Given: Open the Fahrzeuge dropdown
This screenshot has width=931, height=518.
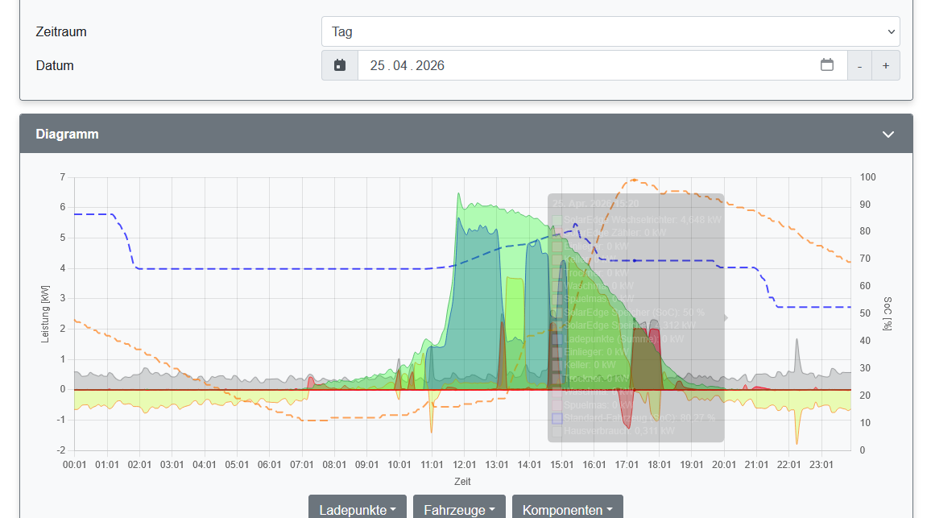Looking at the screenshot, I should click(459, 509).
